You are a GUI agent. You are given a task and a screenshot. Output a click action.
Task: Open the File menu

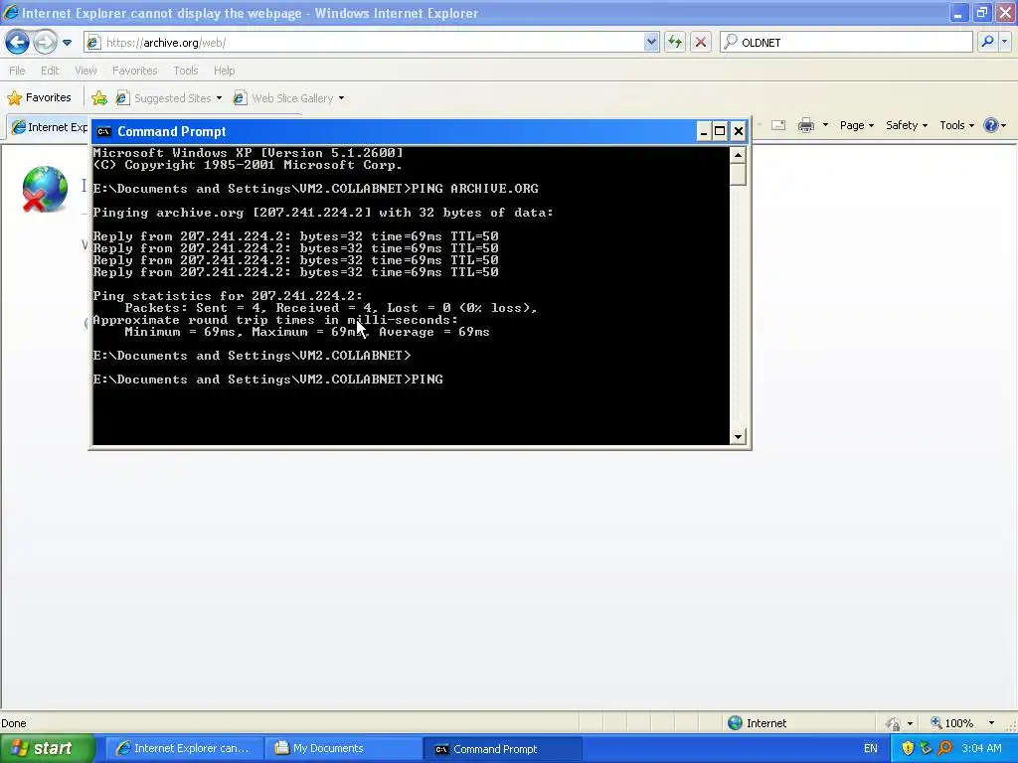[x=18, y=71]
